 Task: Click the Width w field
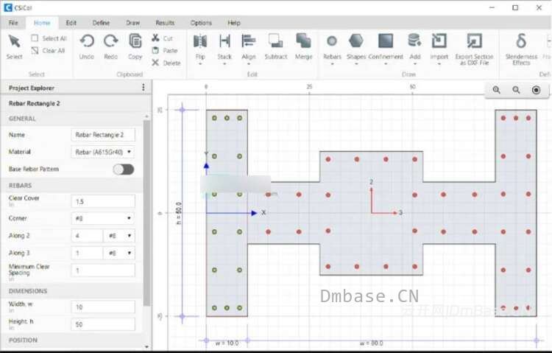(x=103, y=307)
